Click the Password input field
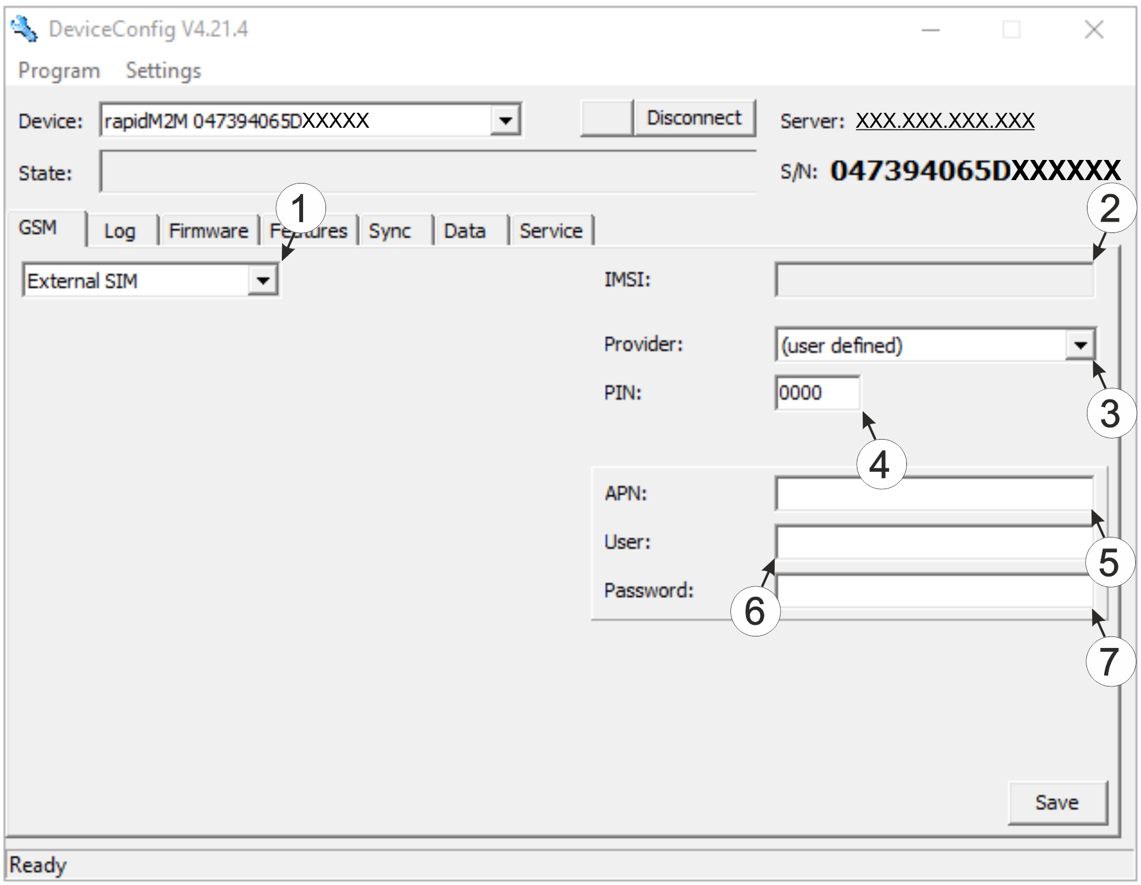 [933, 591]
